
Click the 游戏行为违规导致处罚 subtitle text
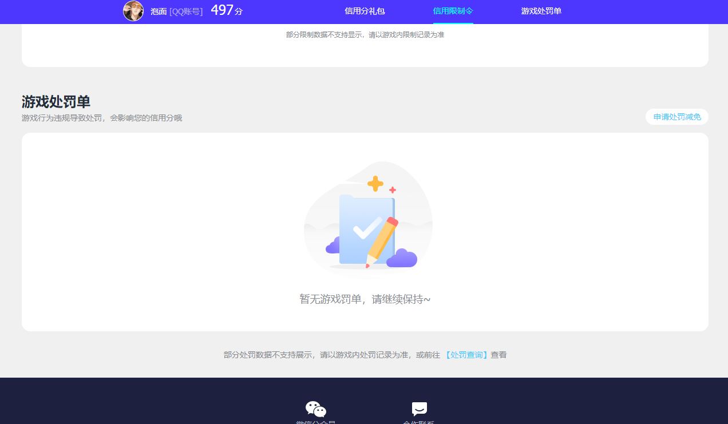[102, 118]
